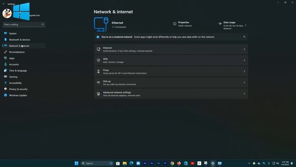Select Windows Update in the sidebar
This screenshot has height=167, width=296.
[x=24, y=95]
